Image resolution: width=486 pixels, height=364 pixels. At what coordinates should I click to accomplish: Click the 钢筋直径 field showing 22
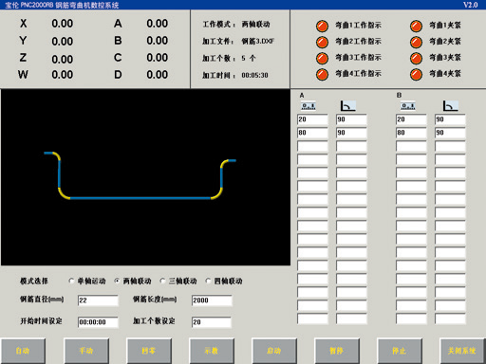coord(98,300)
